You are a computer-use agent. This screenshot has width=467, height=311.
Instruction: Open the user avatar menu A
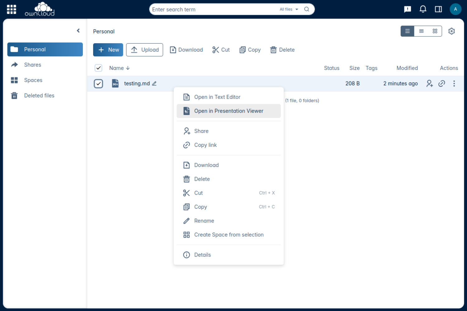coord(455,9)
